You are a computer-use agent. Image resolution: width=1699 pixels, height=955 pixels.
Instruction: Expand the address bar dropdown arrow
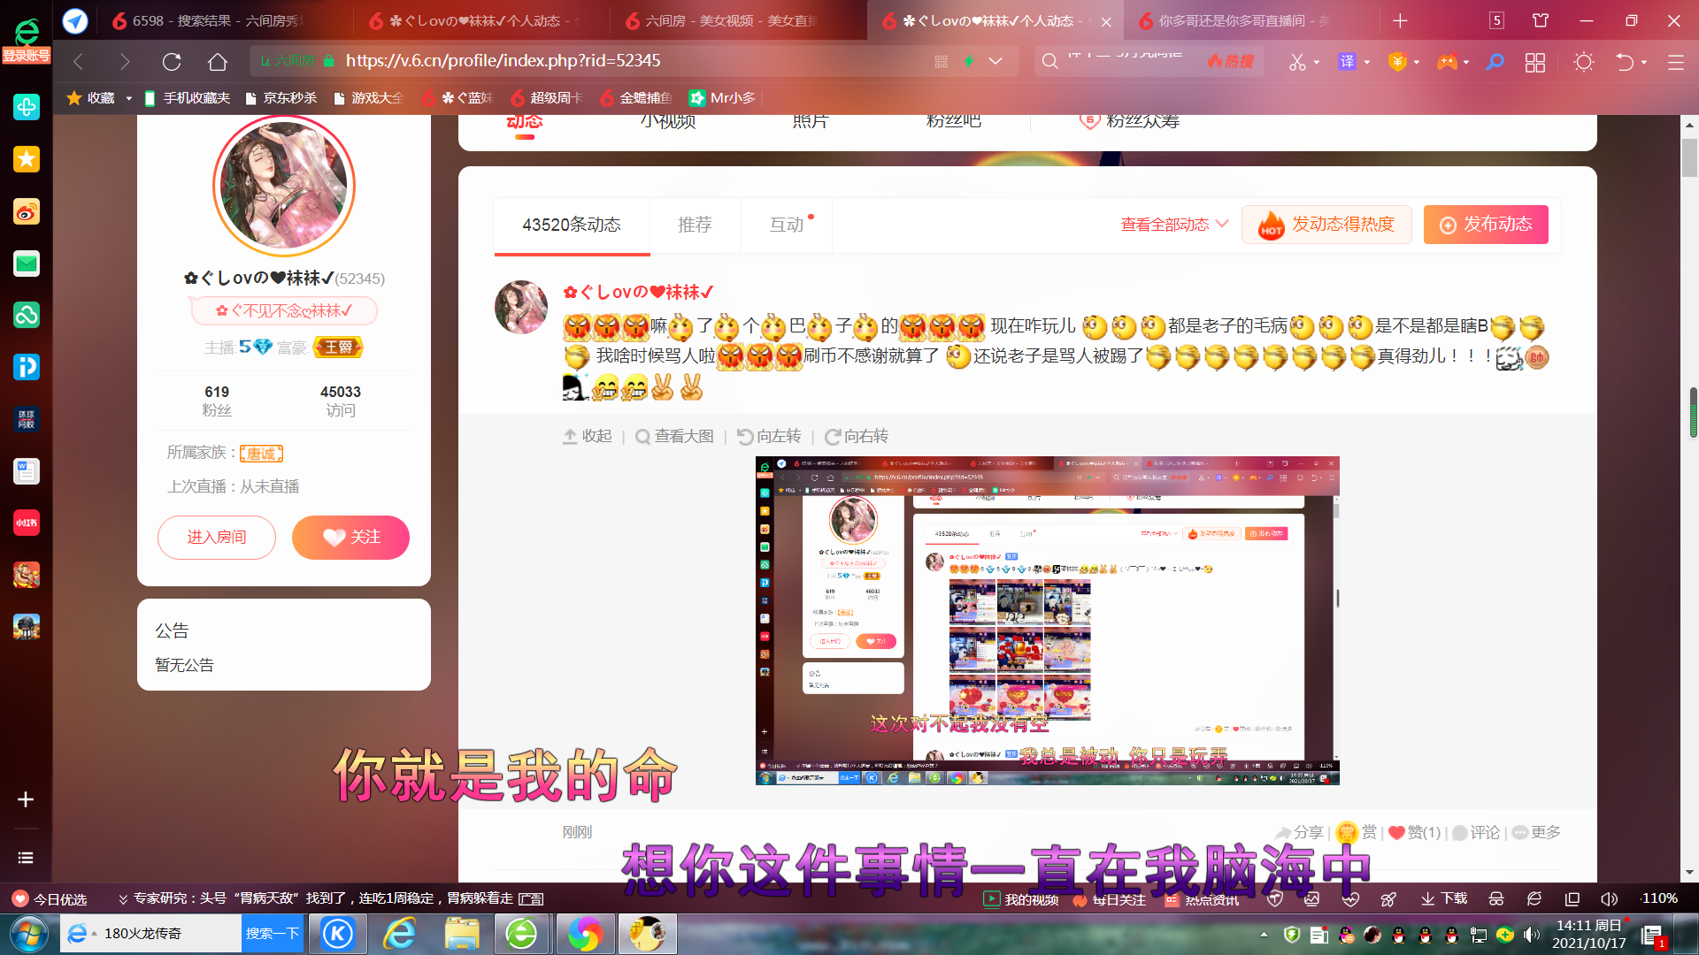pyautogui.click(x=996, y=61)
